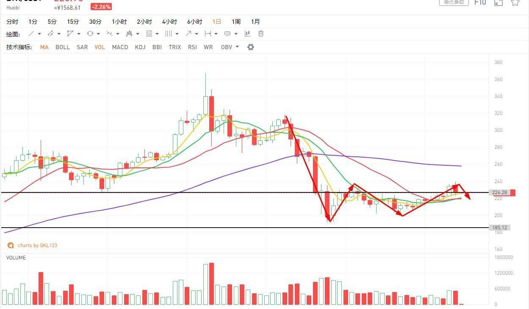Screen dimensions: 529x309
Task: Click the 最优参数 button
Action: pos(454,2)
